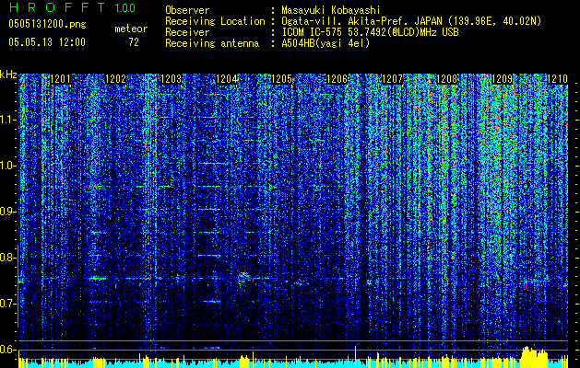Click the 0.7 frequency axis label
580x368 pixels.
(x=7, y=304)
